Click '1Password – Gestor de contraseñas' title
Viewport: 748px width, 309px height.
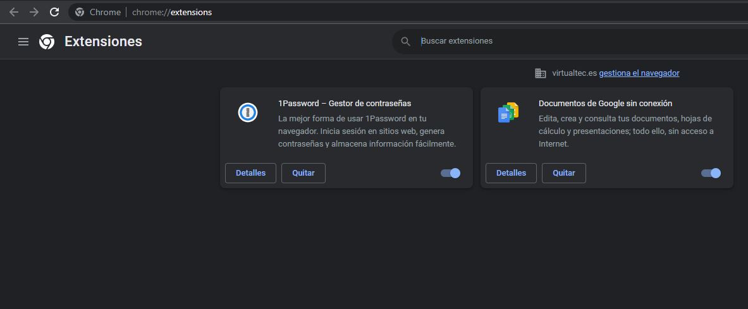click(345, 103)
